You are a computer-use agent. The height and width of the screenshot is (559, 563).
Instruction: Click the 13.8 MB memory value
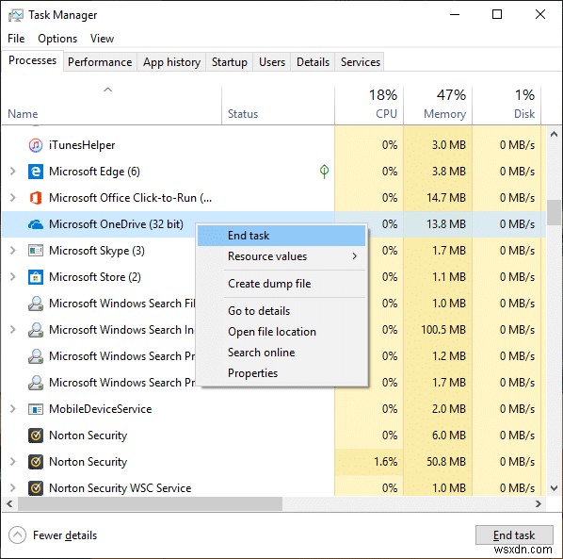click(x=446, y=224)
